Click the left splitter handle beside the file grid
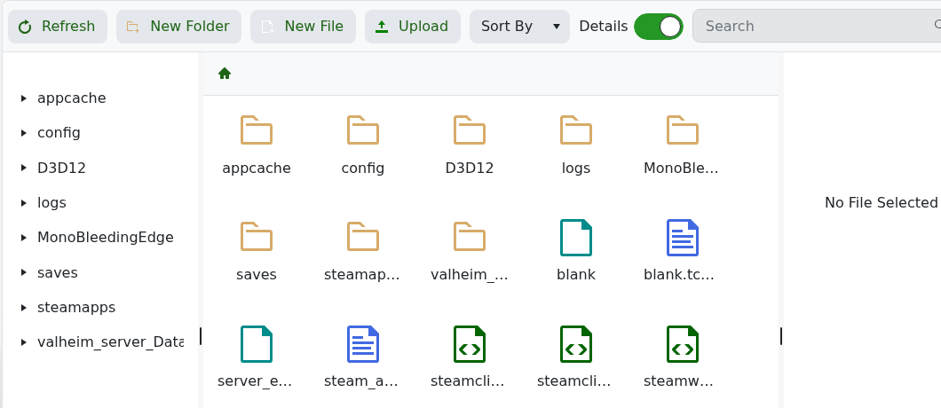 [x=201, y=337]
